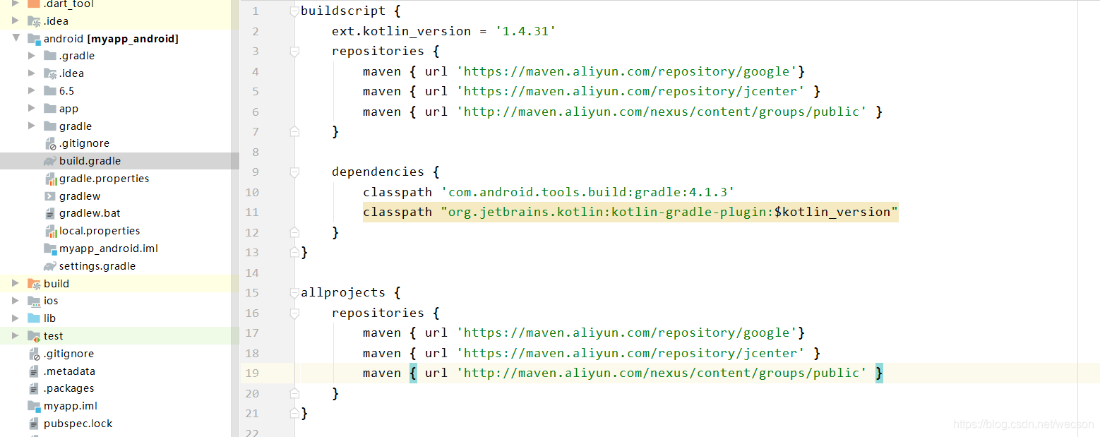Screen dimensions: 1100x437
Task: Click the jcenter repository URL on line 18
Action: pyautogui.click(x=630, y=353)
